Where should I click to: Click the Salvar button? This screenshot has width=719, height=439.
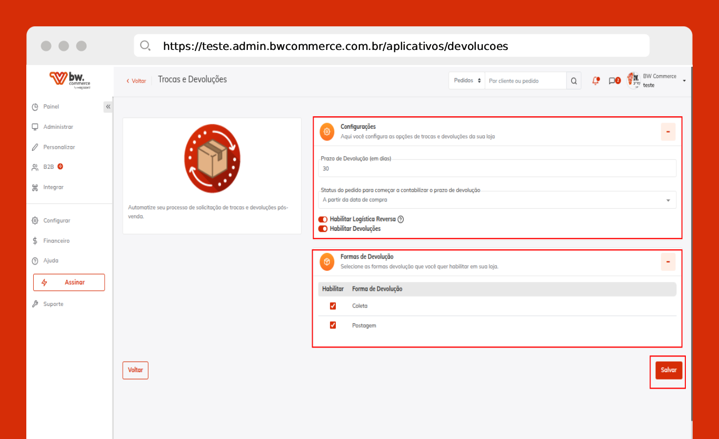click(x=668, y=370)
